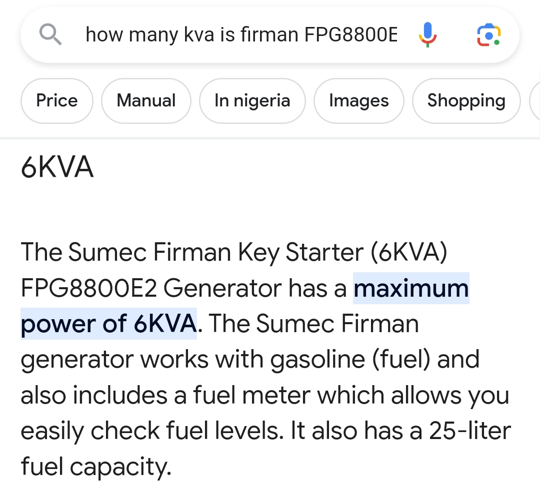Switch to the Images results tab
The width and height of the screenshot is (540, 489).
pos(358,101)
